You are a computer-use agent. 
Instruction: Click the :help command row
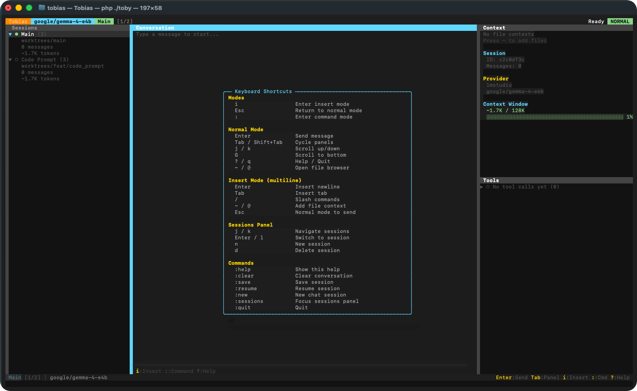click(x=318, y=269)
